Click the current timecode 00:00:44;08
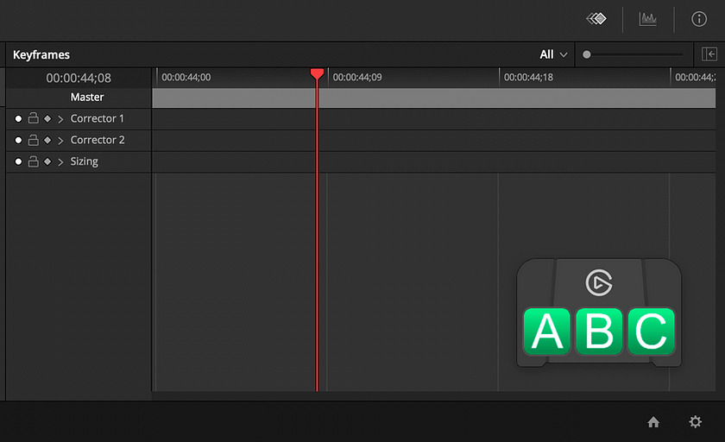The height and width of the screenshot is (442, 725). [x=79, y=78]
